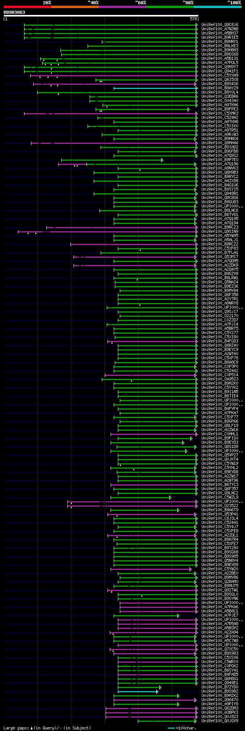
Task: Click the UniRef100_Q5NAI4 label
Action: pos(220,282)
